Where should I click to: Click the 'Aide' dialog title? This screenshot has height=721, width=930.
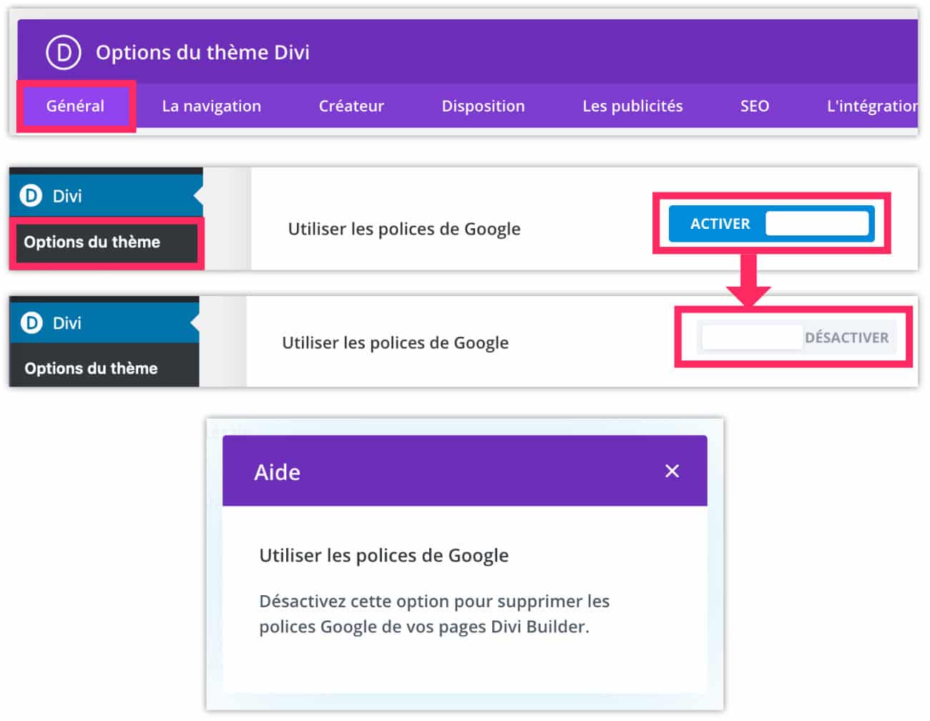[x=277, y=472]
